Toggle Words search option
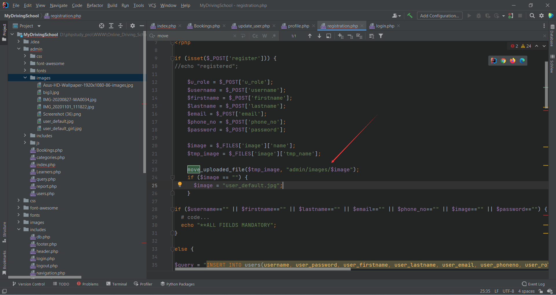Screen dimensions: 556x295 [264, 36]
